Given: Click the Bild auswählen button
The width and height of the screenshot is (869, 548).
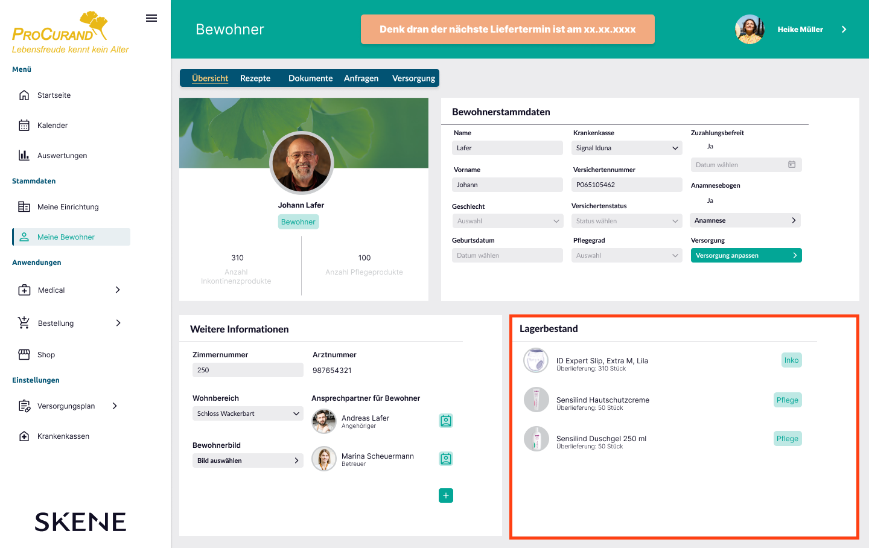Looking at the screenshot, I should (x=247, y=460).
